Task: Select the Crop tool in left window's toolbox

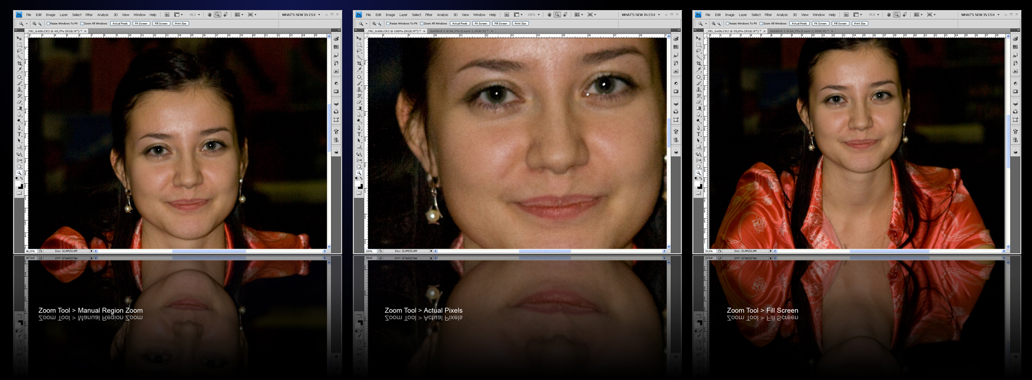Action: [x=20, y=64]
